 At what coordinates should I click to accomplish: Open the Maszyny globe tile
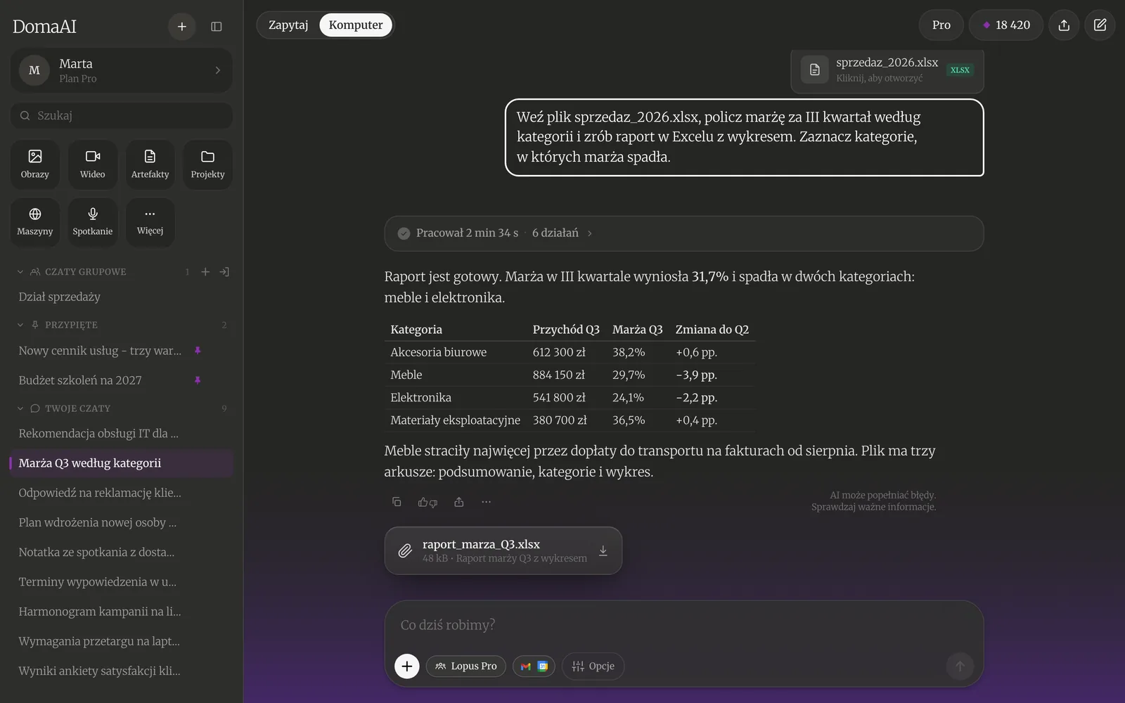point(35,221)
